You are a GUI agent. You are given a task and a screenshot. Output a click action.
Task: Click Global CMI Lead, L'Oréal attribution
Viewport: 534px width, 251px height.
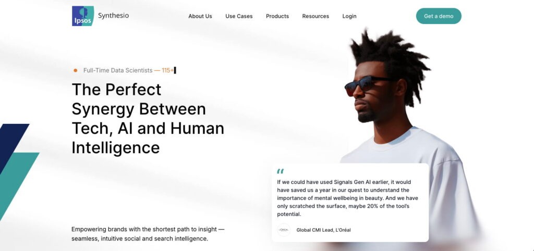pyautogui.click(x=323, y=230)
